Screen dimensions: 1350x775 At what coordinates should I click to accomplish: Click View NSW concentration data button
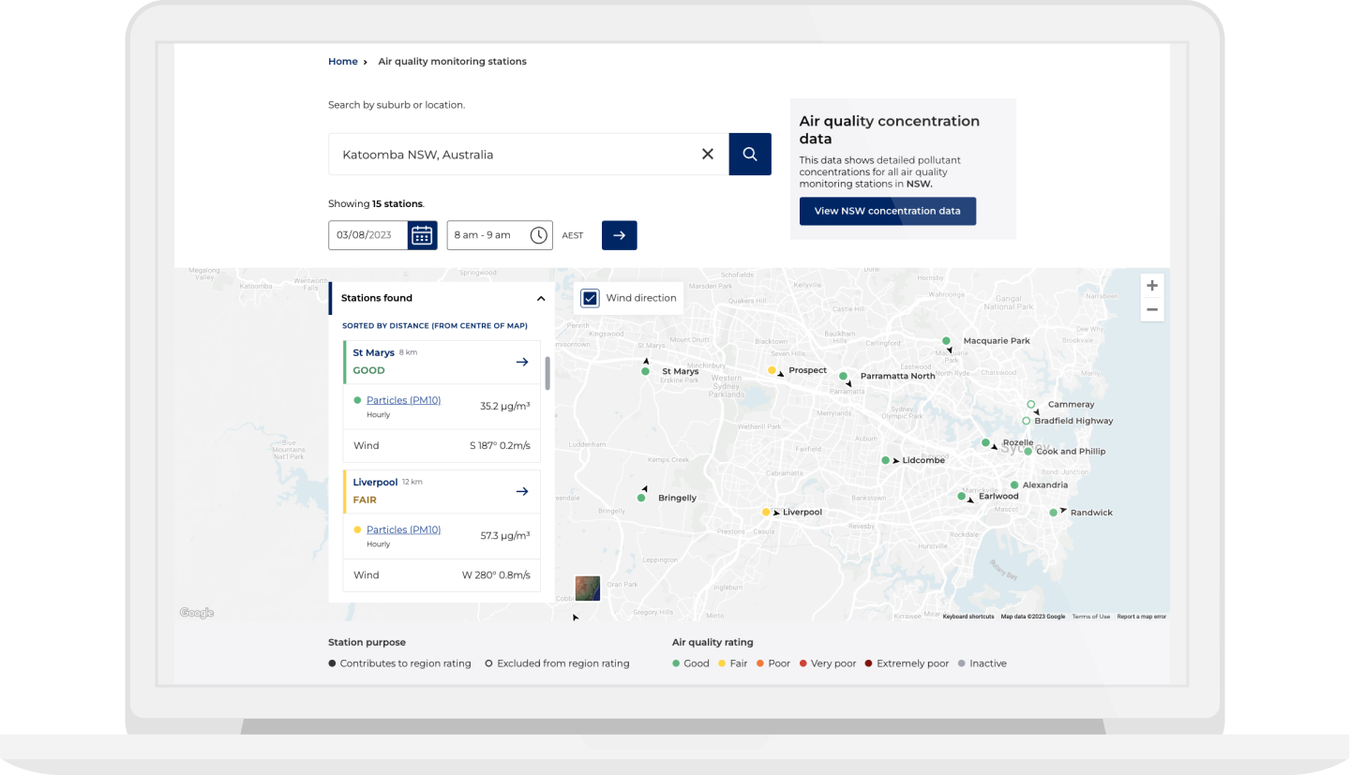point(887,211)
